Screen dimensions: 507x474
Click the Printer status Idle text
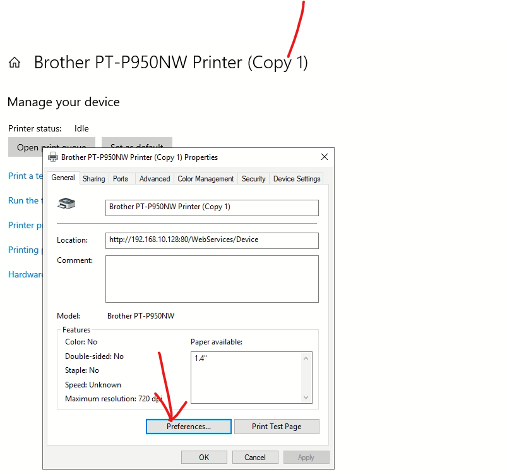point(81,128)
